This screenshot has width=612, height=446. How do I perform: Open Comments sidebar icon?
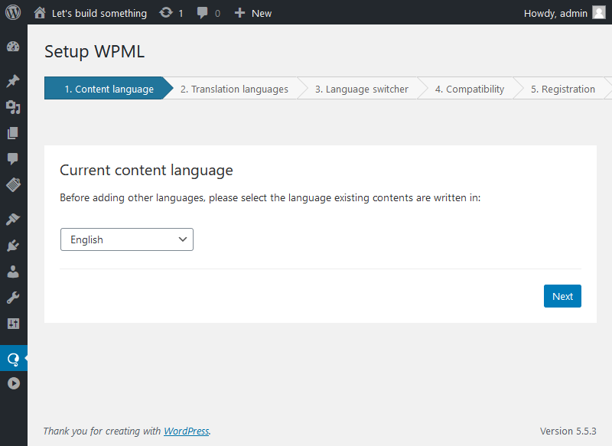pos(13,159)
